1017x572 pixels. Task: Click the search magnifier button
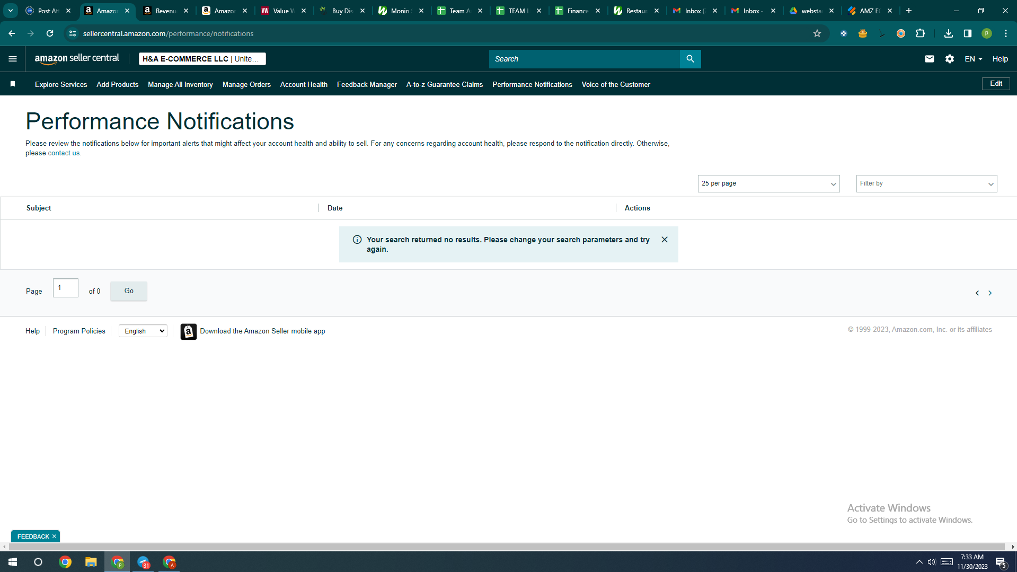click(690, 59)
